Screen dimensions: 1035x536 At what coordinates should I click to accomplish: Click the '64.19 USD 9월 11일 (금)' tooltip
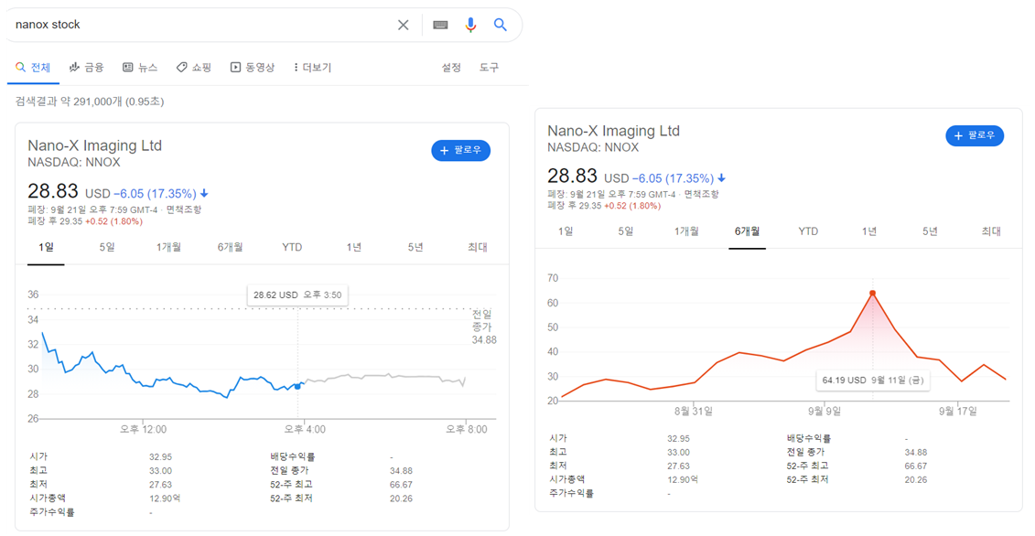click(873, 381)
